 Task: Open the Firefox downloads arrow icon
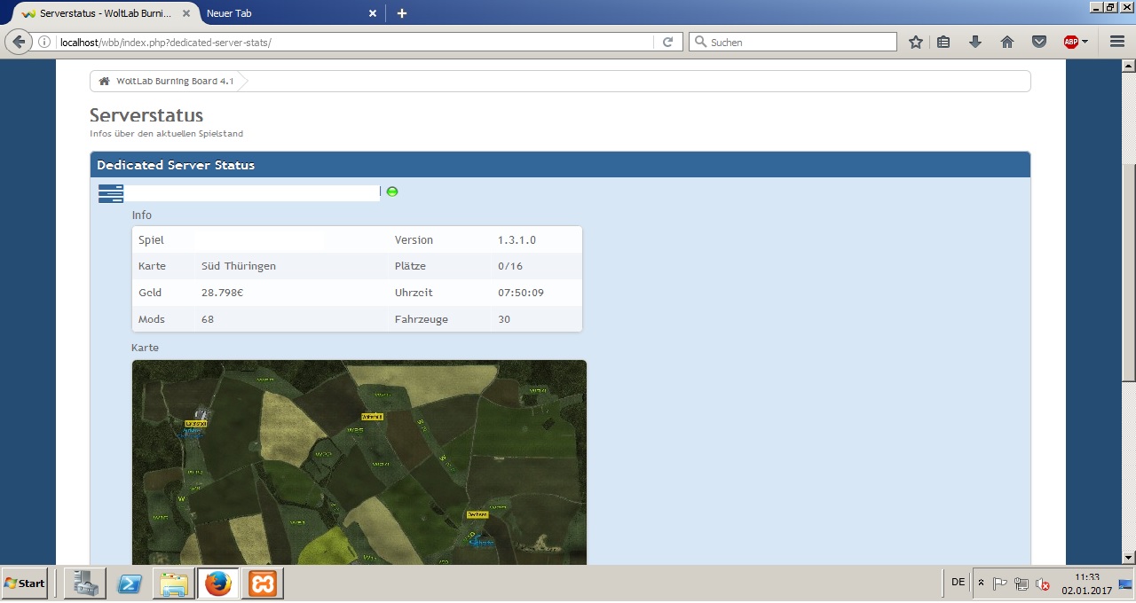coord(975,42)
